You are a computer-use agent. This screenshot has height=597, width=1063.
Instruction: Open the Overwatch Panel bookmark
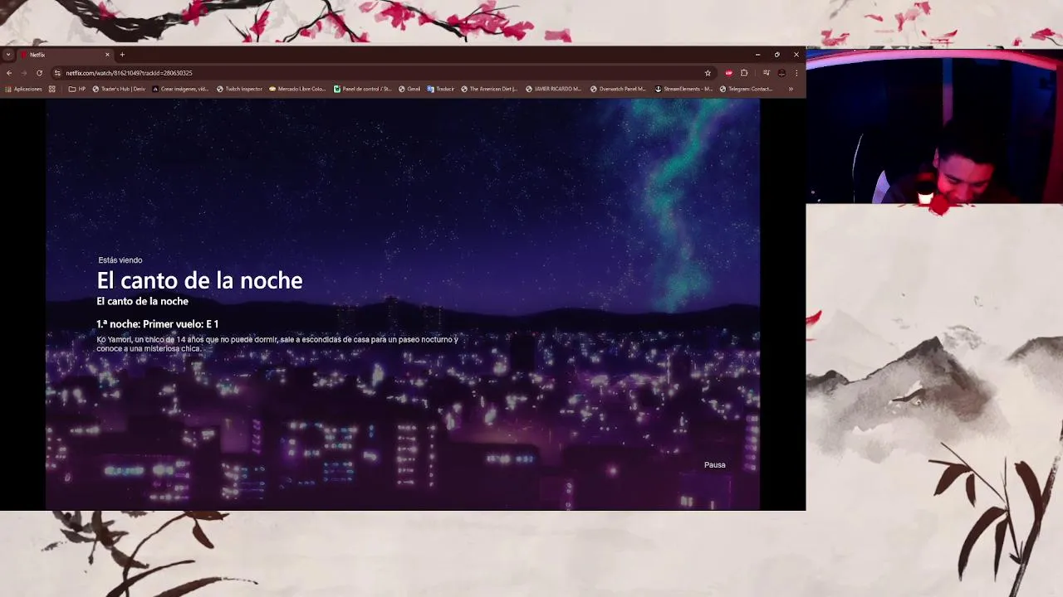618,89
